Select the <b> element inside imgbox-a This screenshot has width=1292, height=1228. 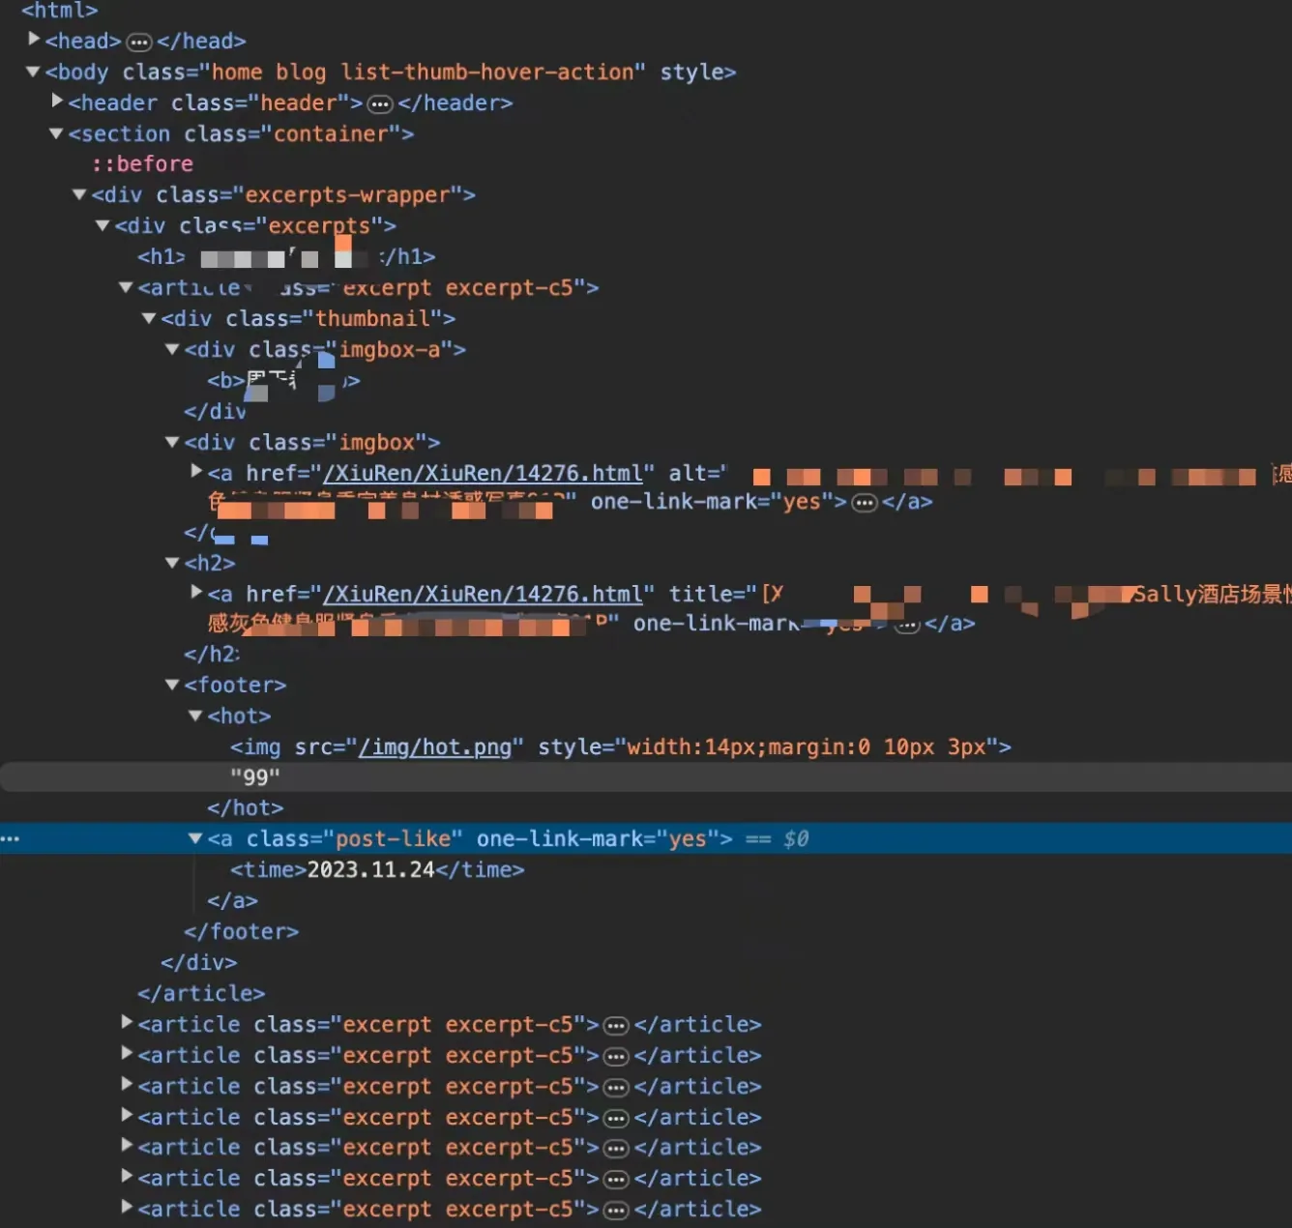point(283,380)
